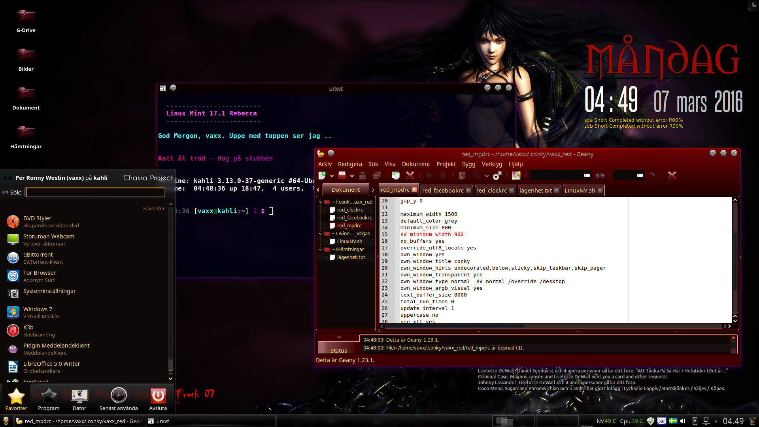Reload the current file from disk
Screen dimensions: 759x427
(x=396, y=175)
